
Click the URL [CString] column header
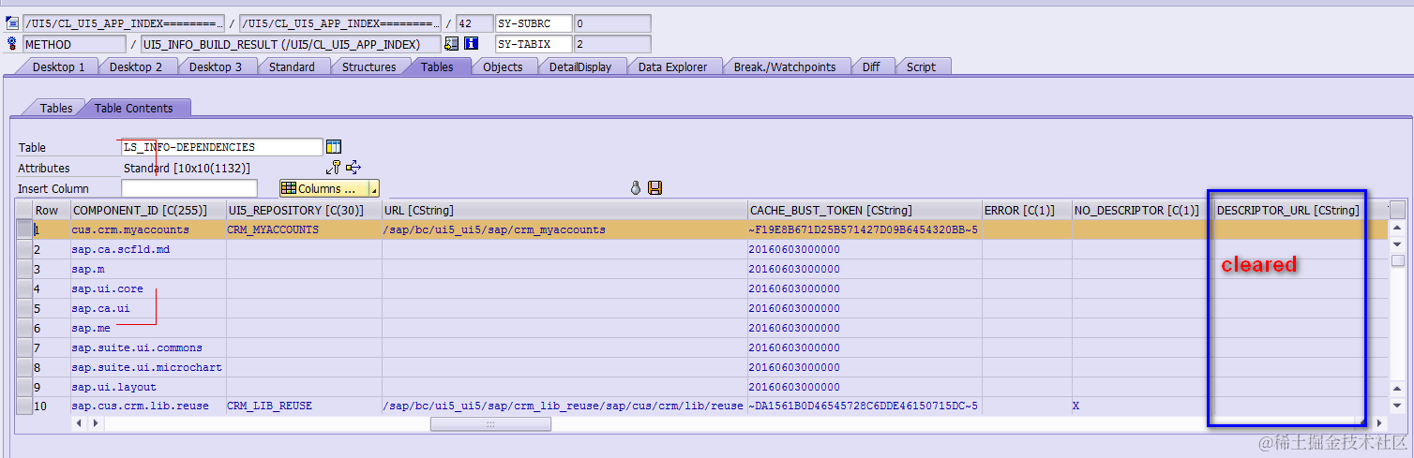click(x=564, y=210)
